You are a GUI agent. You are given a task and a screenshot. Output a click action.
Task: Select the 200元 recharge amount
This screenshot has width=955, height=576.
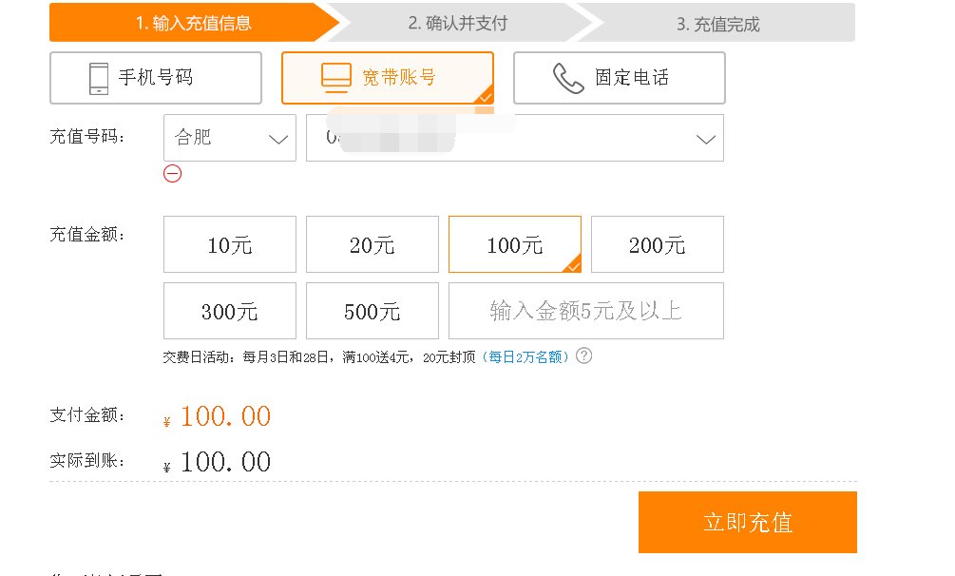657,244
